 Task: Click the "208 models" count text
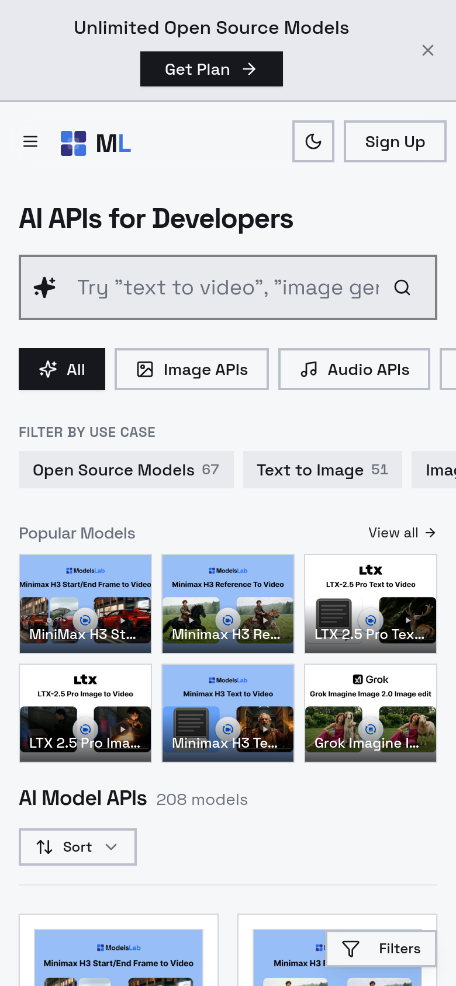coord(202,800)
